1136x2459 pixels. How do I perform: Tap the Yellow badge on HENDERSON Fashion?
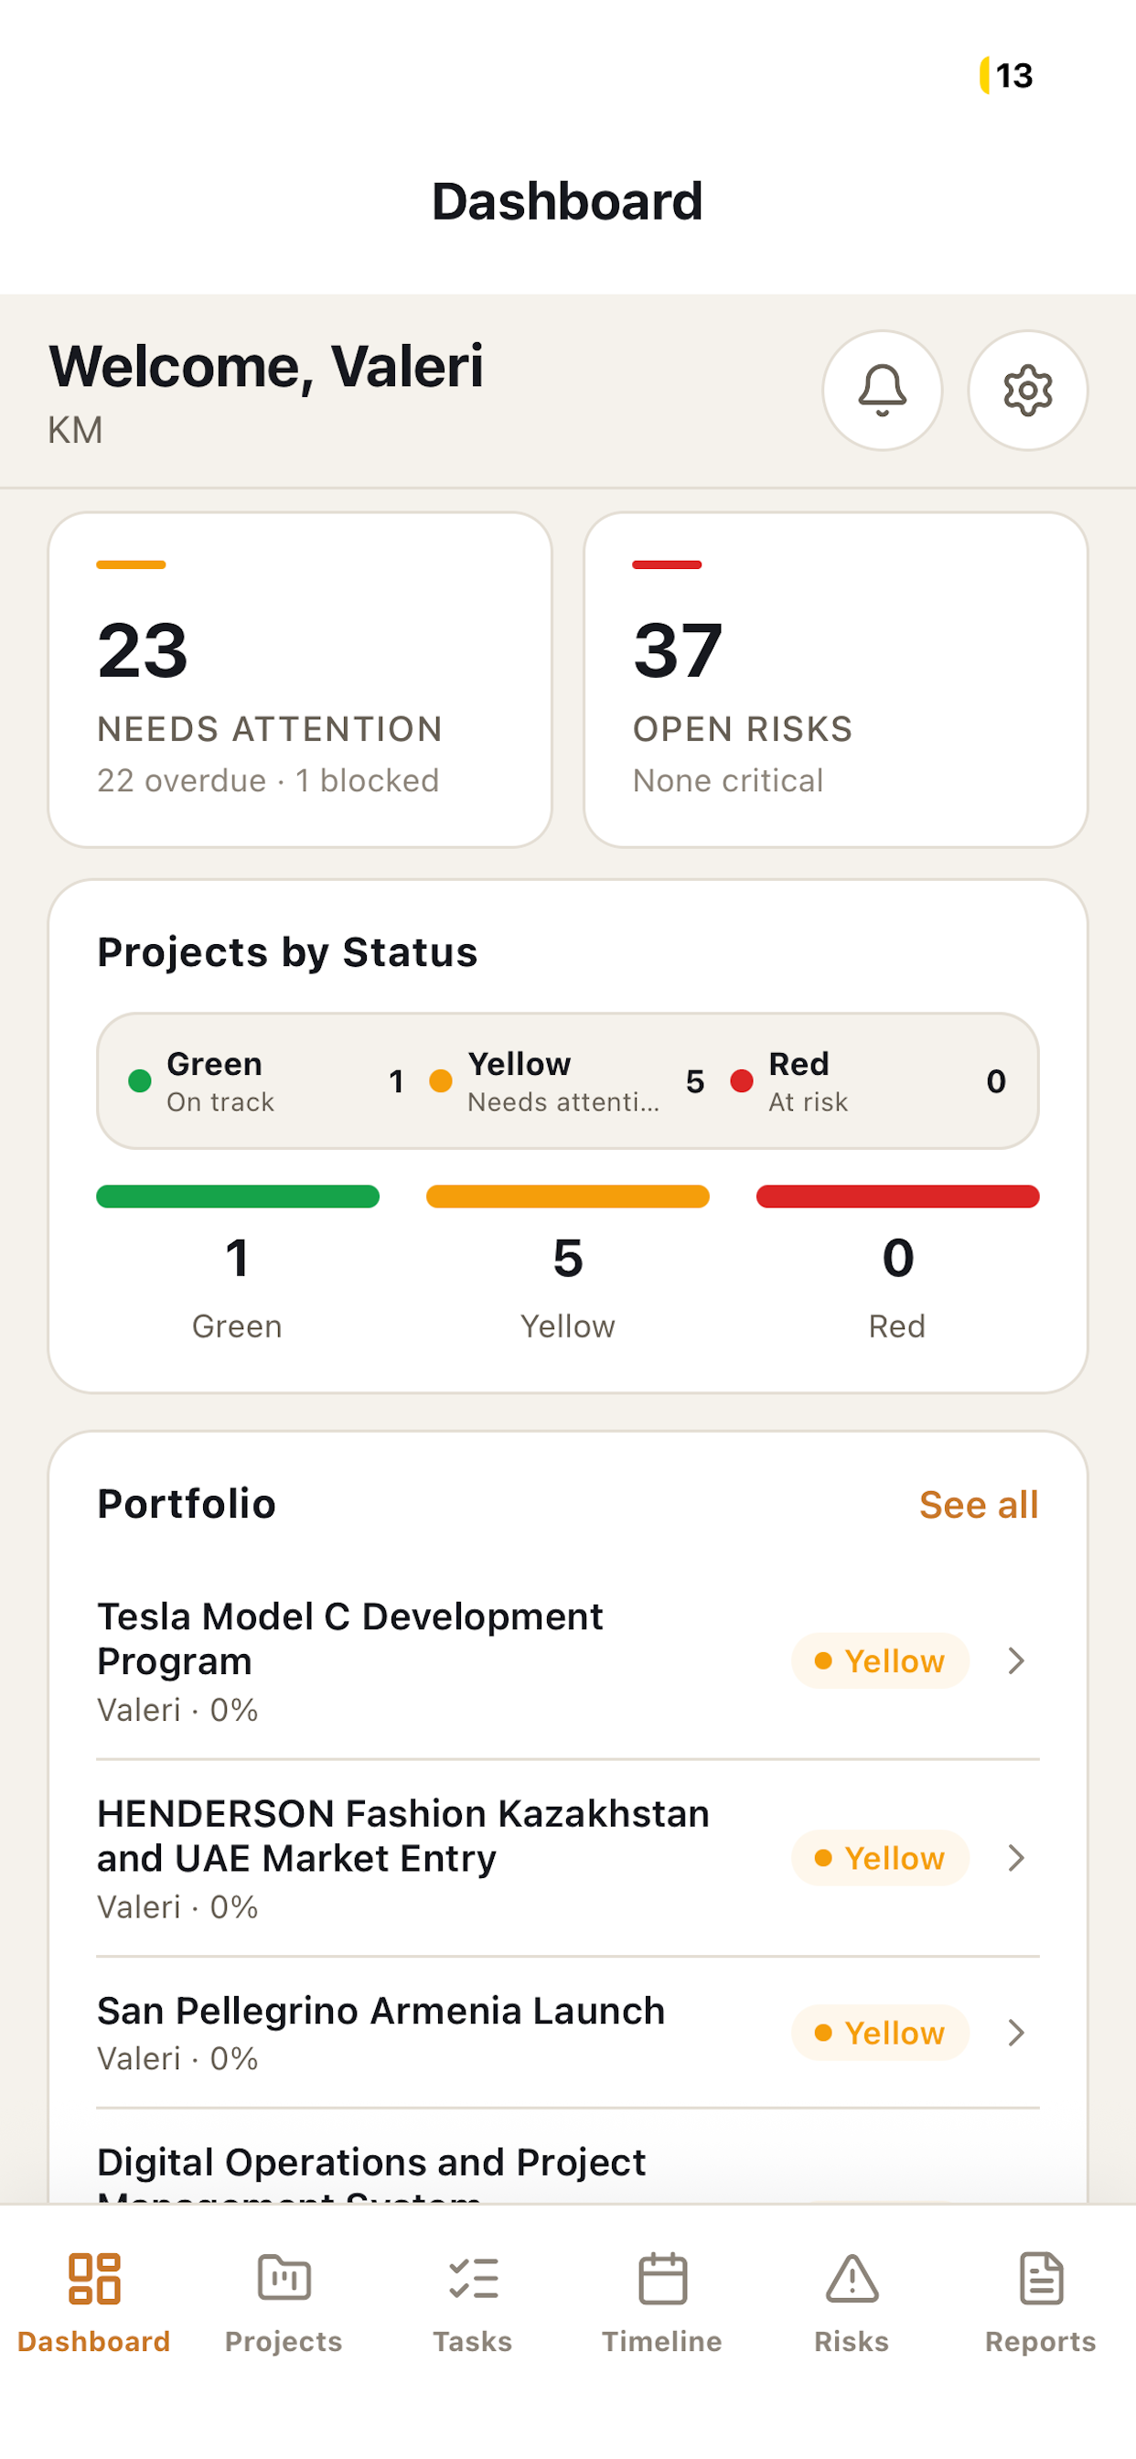[x=880, y=1858]
